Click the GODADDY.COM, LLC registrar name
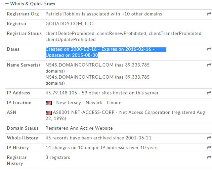This screenshot has width=212, height=171. click(69, 24)
